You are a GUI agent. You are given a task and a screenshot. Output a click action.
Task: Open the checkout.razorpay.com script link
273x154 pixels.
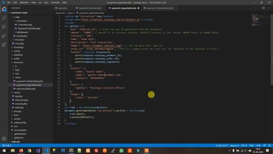tap(110, 20)
